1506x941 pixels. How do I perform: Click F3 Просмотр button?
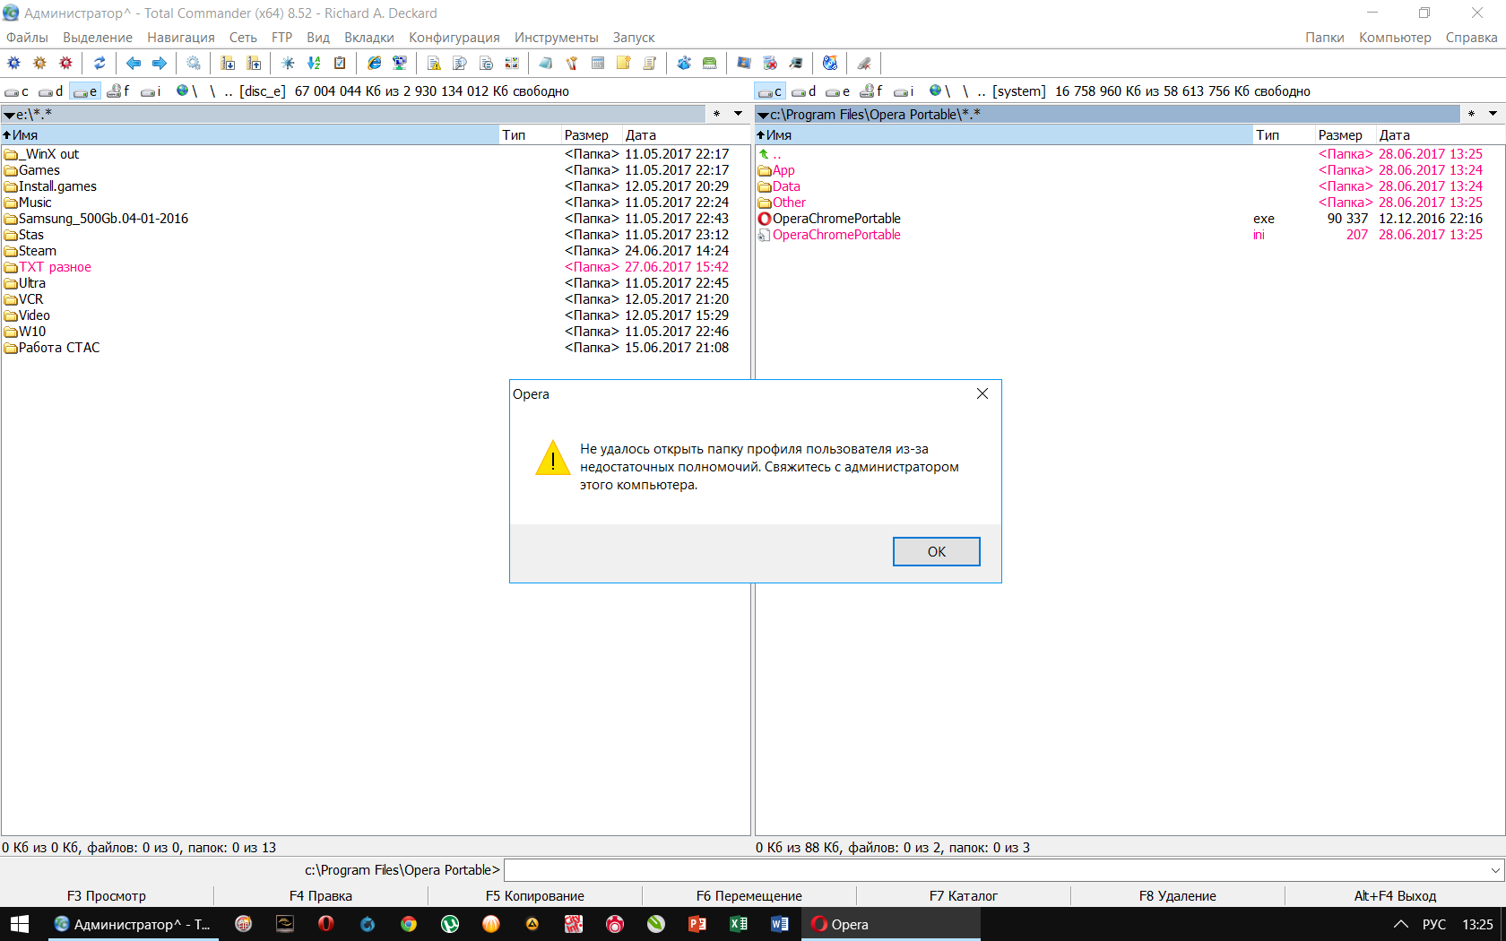click(107, 896)
